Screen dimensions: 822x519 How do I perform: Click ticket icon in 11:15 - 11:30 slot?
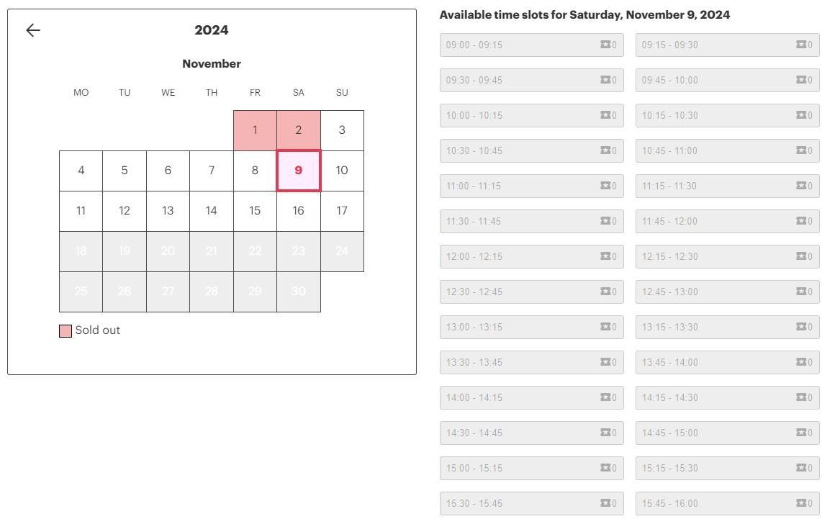point(801,186)
